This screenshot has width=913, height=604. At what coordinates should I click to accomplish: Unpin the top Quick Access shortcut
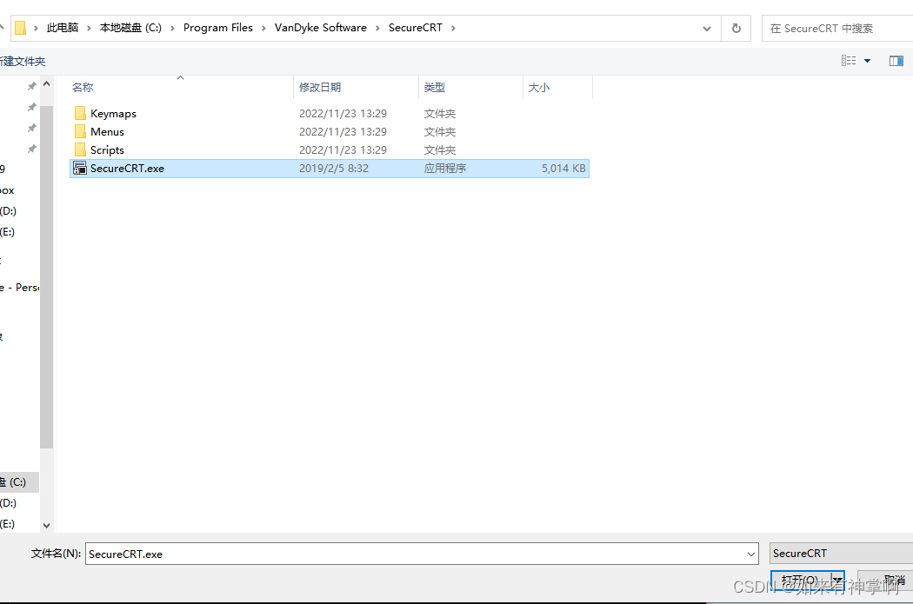31,85
